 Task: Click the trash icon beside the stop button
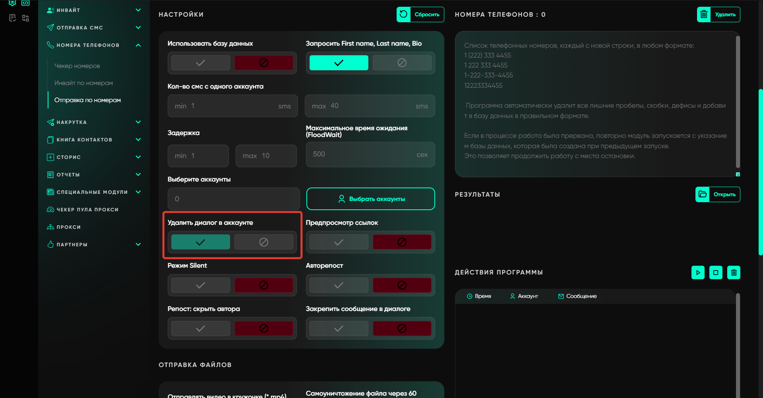click(x=734, y=272)
